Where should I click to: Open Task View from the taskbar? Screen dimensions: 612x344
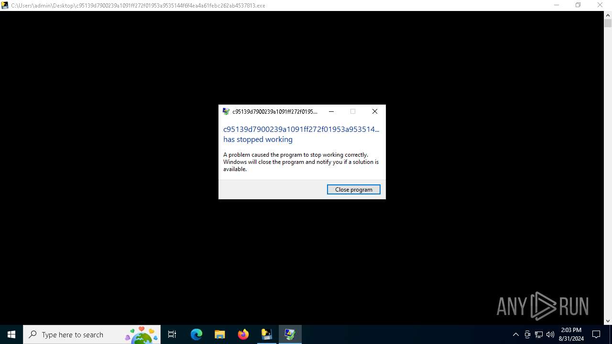pyautogui.click(x=172, y=334)
